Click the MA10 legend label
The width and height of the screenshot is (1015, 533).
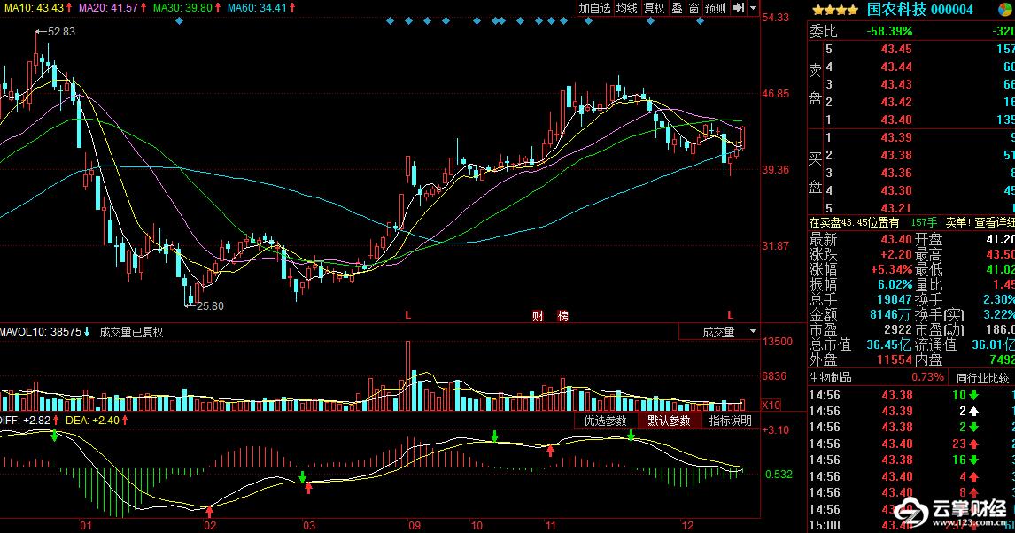(37, 7)
